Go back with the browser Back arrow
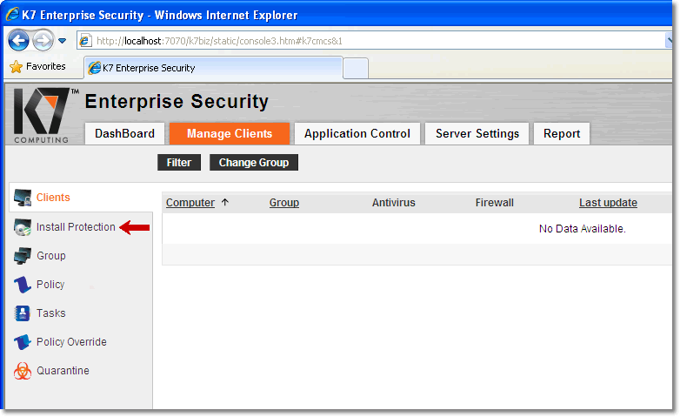680x417 pixels. [x=18, y=41]
